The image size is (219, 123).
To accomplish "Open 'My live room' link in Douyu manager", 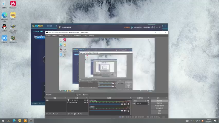I will click(x=147, y=27).
